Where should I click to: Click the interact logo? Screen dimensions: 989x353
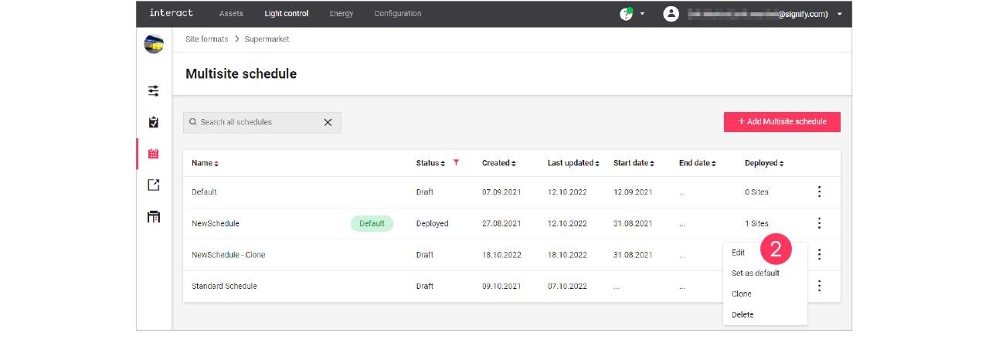(x=172, y=13)
